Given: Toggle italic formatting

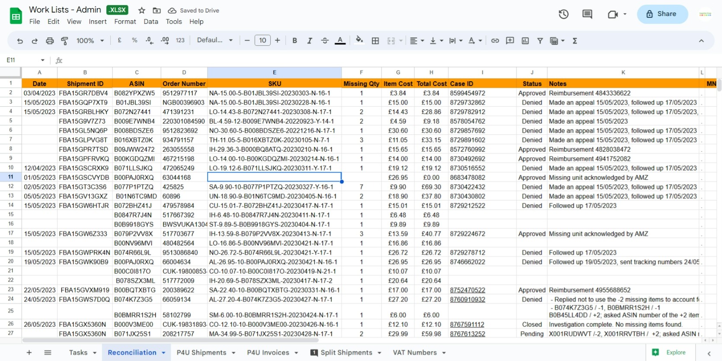Looking at the screenshot, I should [310, 41].
